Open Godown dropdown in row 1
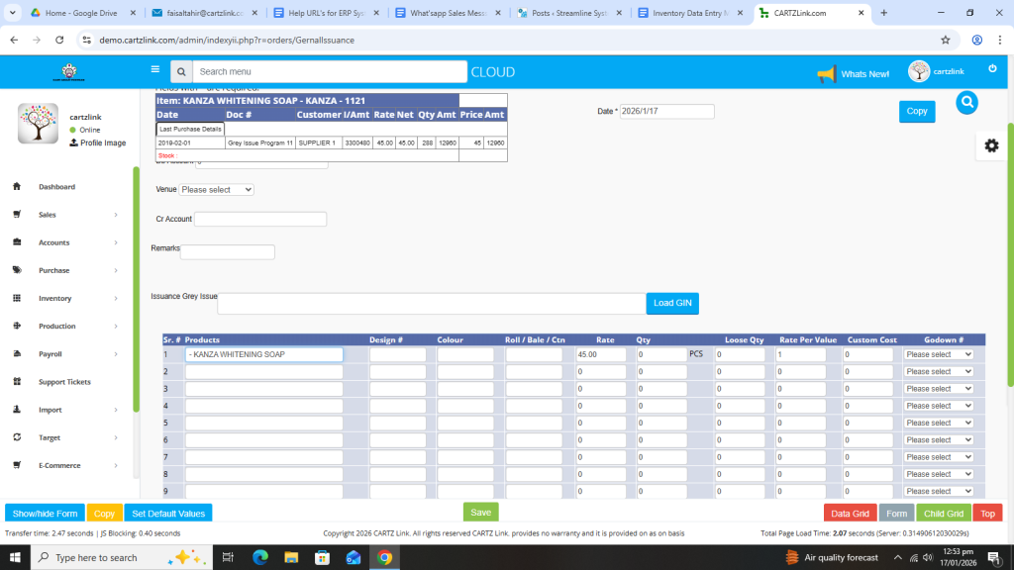The height and width of the screenshot is (570, 1014). (938, 354)
